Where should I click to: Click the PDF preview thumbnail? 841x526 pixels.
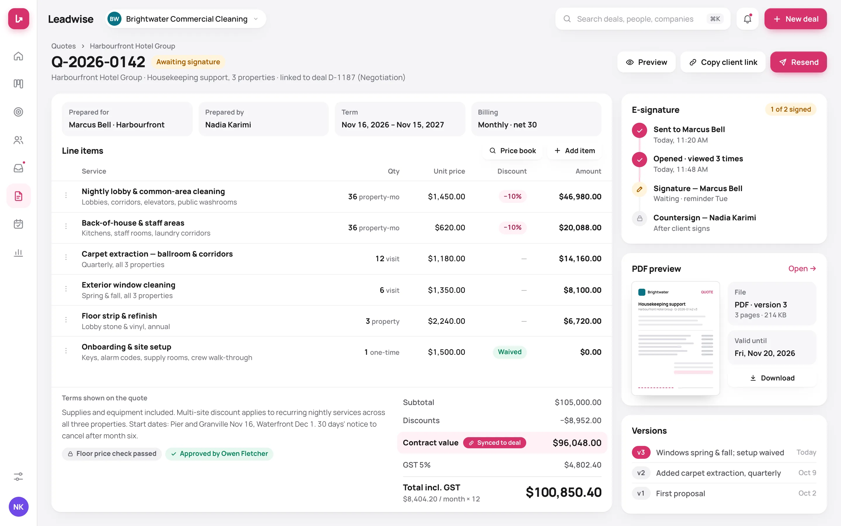tap(675, 338)
